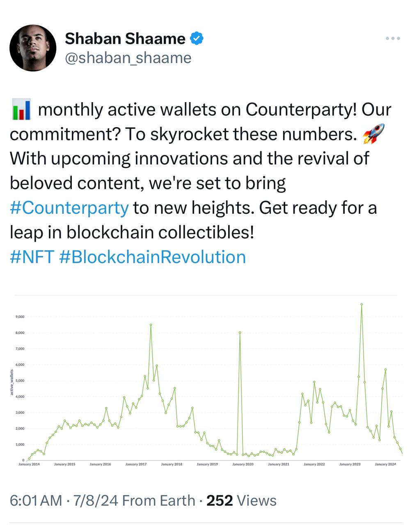This screenshot has width=412, height=525.
Task: Open the #NFT hashtag link
Action: [x=32, y=257]
